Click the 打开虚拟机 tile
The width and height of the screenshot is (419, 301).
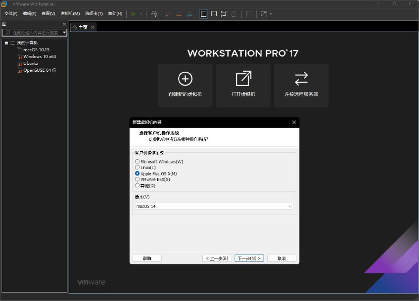[x=243, y=85]
